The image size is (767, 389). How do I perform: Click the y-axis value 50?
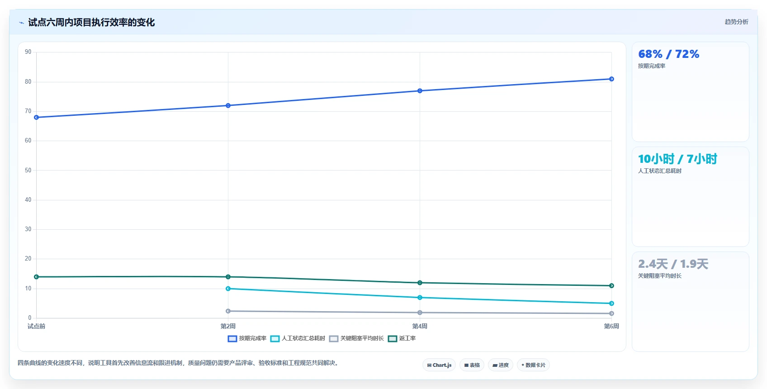click(28, 171)
